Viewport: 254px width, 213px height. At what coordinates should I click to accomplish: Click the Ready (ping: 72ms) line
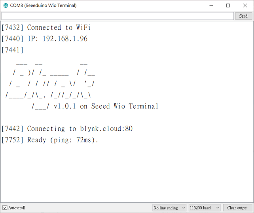(50, 140)
